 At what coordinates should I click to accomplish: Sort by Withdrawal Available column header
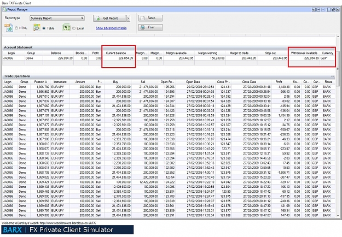[x=304, y=53]
